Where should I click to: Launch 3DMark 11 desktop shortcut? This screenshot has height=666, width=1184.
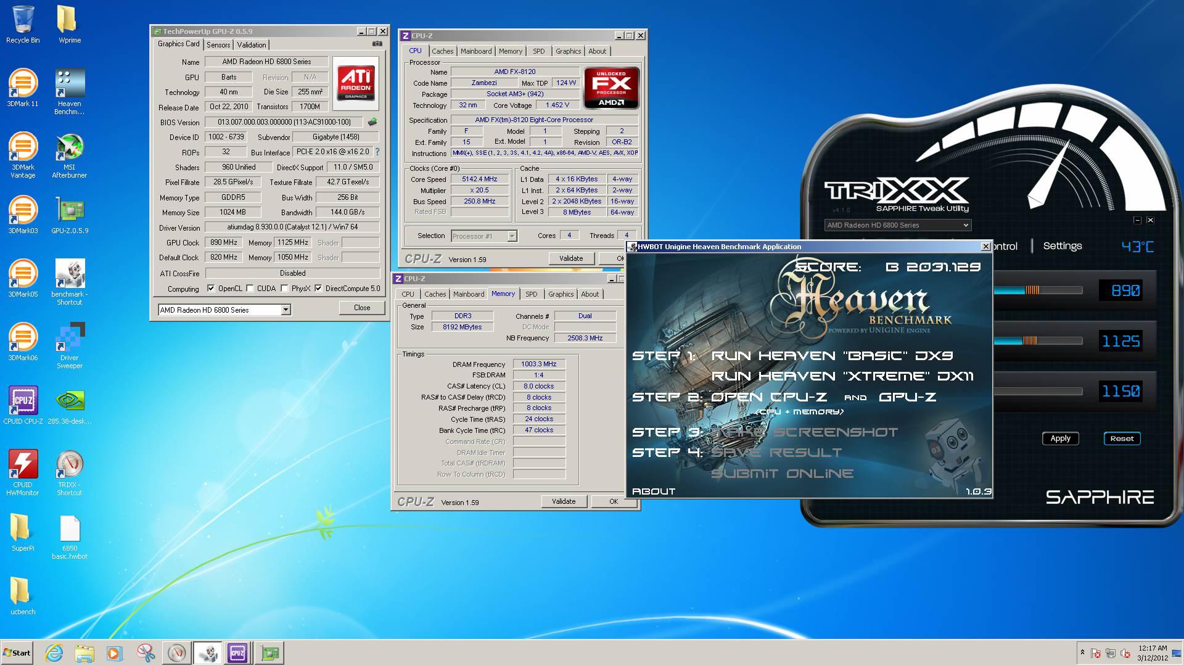coord(23,88)
